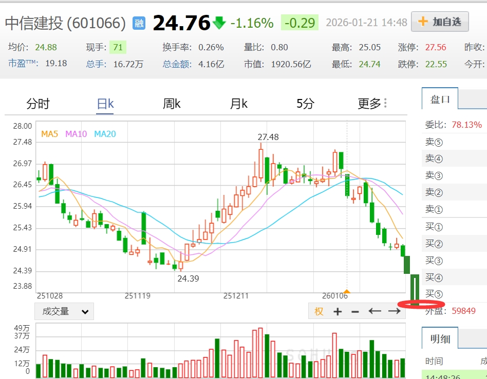
Task: Open the 月k monthly chart tab
Action: (238, 104)
